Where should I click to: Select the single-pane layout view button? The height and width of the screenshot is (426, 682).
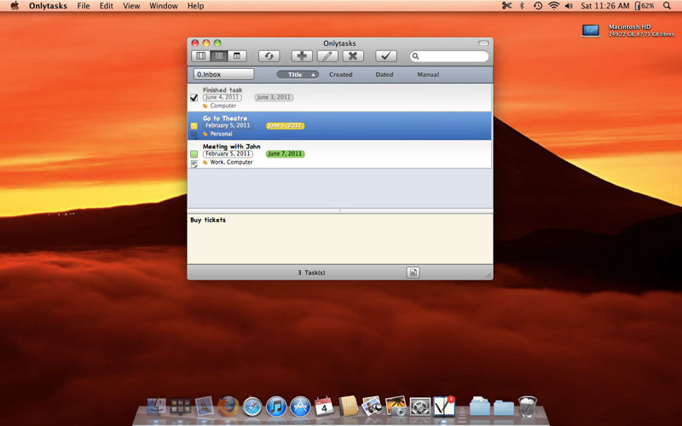click(237, 56)
